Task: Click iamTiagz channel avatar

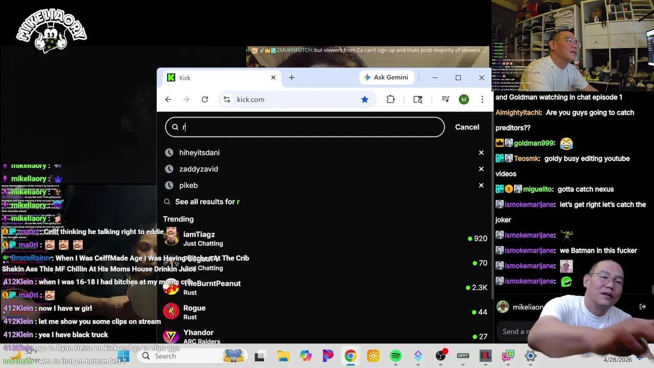Action: point(171,237)
